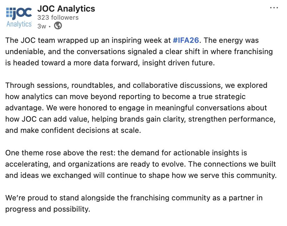Click the line 'is headed toward a more data forward'

[x=110, y=63]
